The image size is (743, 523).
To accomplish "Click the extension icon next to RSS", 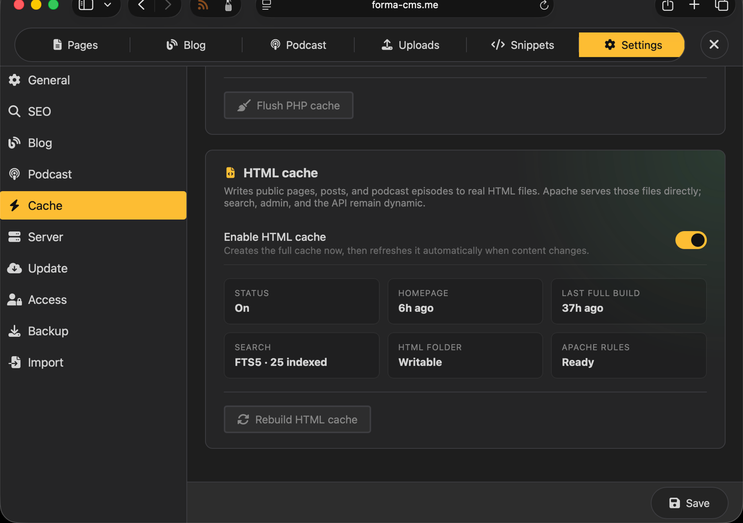I will (x=228, y=6).
